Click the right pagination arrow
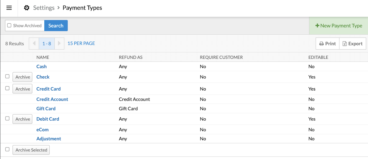The image size is (368, 159). pos(59,43)
